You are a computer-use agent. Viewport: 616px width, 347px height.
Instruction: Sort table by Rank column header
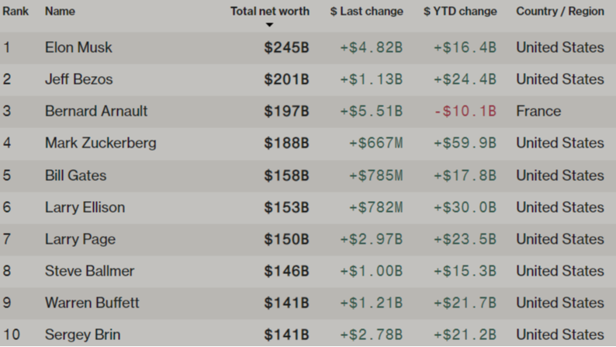(x=16, y=11)
